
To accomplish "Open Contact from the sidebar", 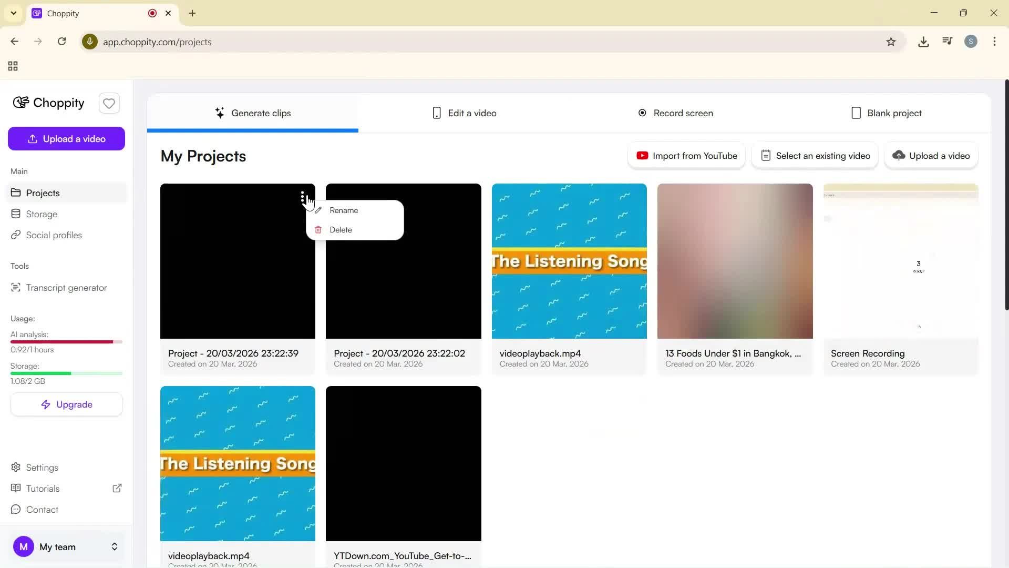I will coord(42,509).
